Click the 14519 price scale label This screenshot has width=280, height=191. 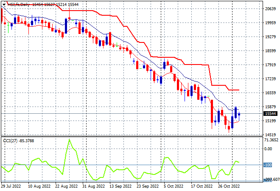pos(271,135)
